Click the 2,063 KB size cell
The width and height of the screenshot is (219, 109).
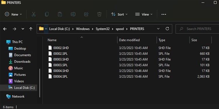[203, 76]
